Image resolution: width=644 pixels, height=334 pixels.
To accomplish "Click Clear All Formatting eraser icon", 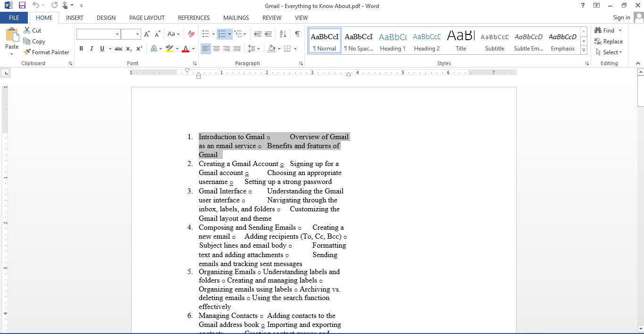I will [191, 34].
